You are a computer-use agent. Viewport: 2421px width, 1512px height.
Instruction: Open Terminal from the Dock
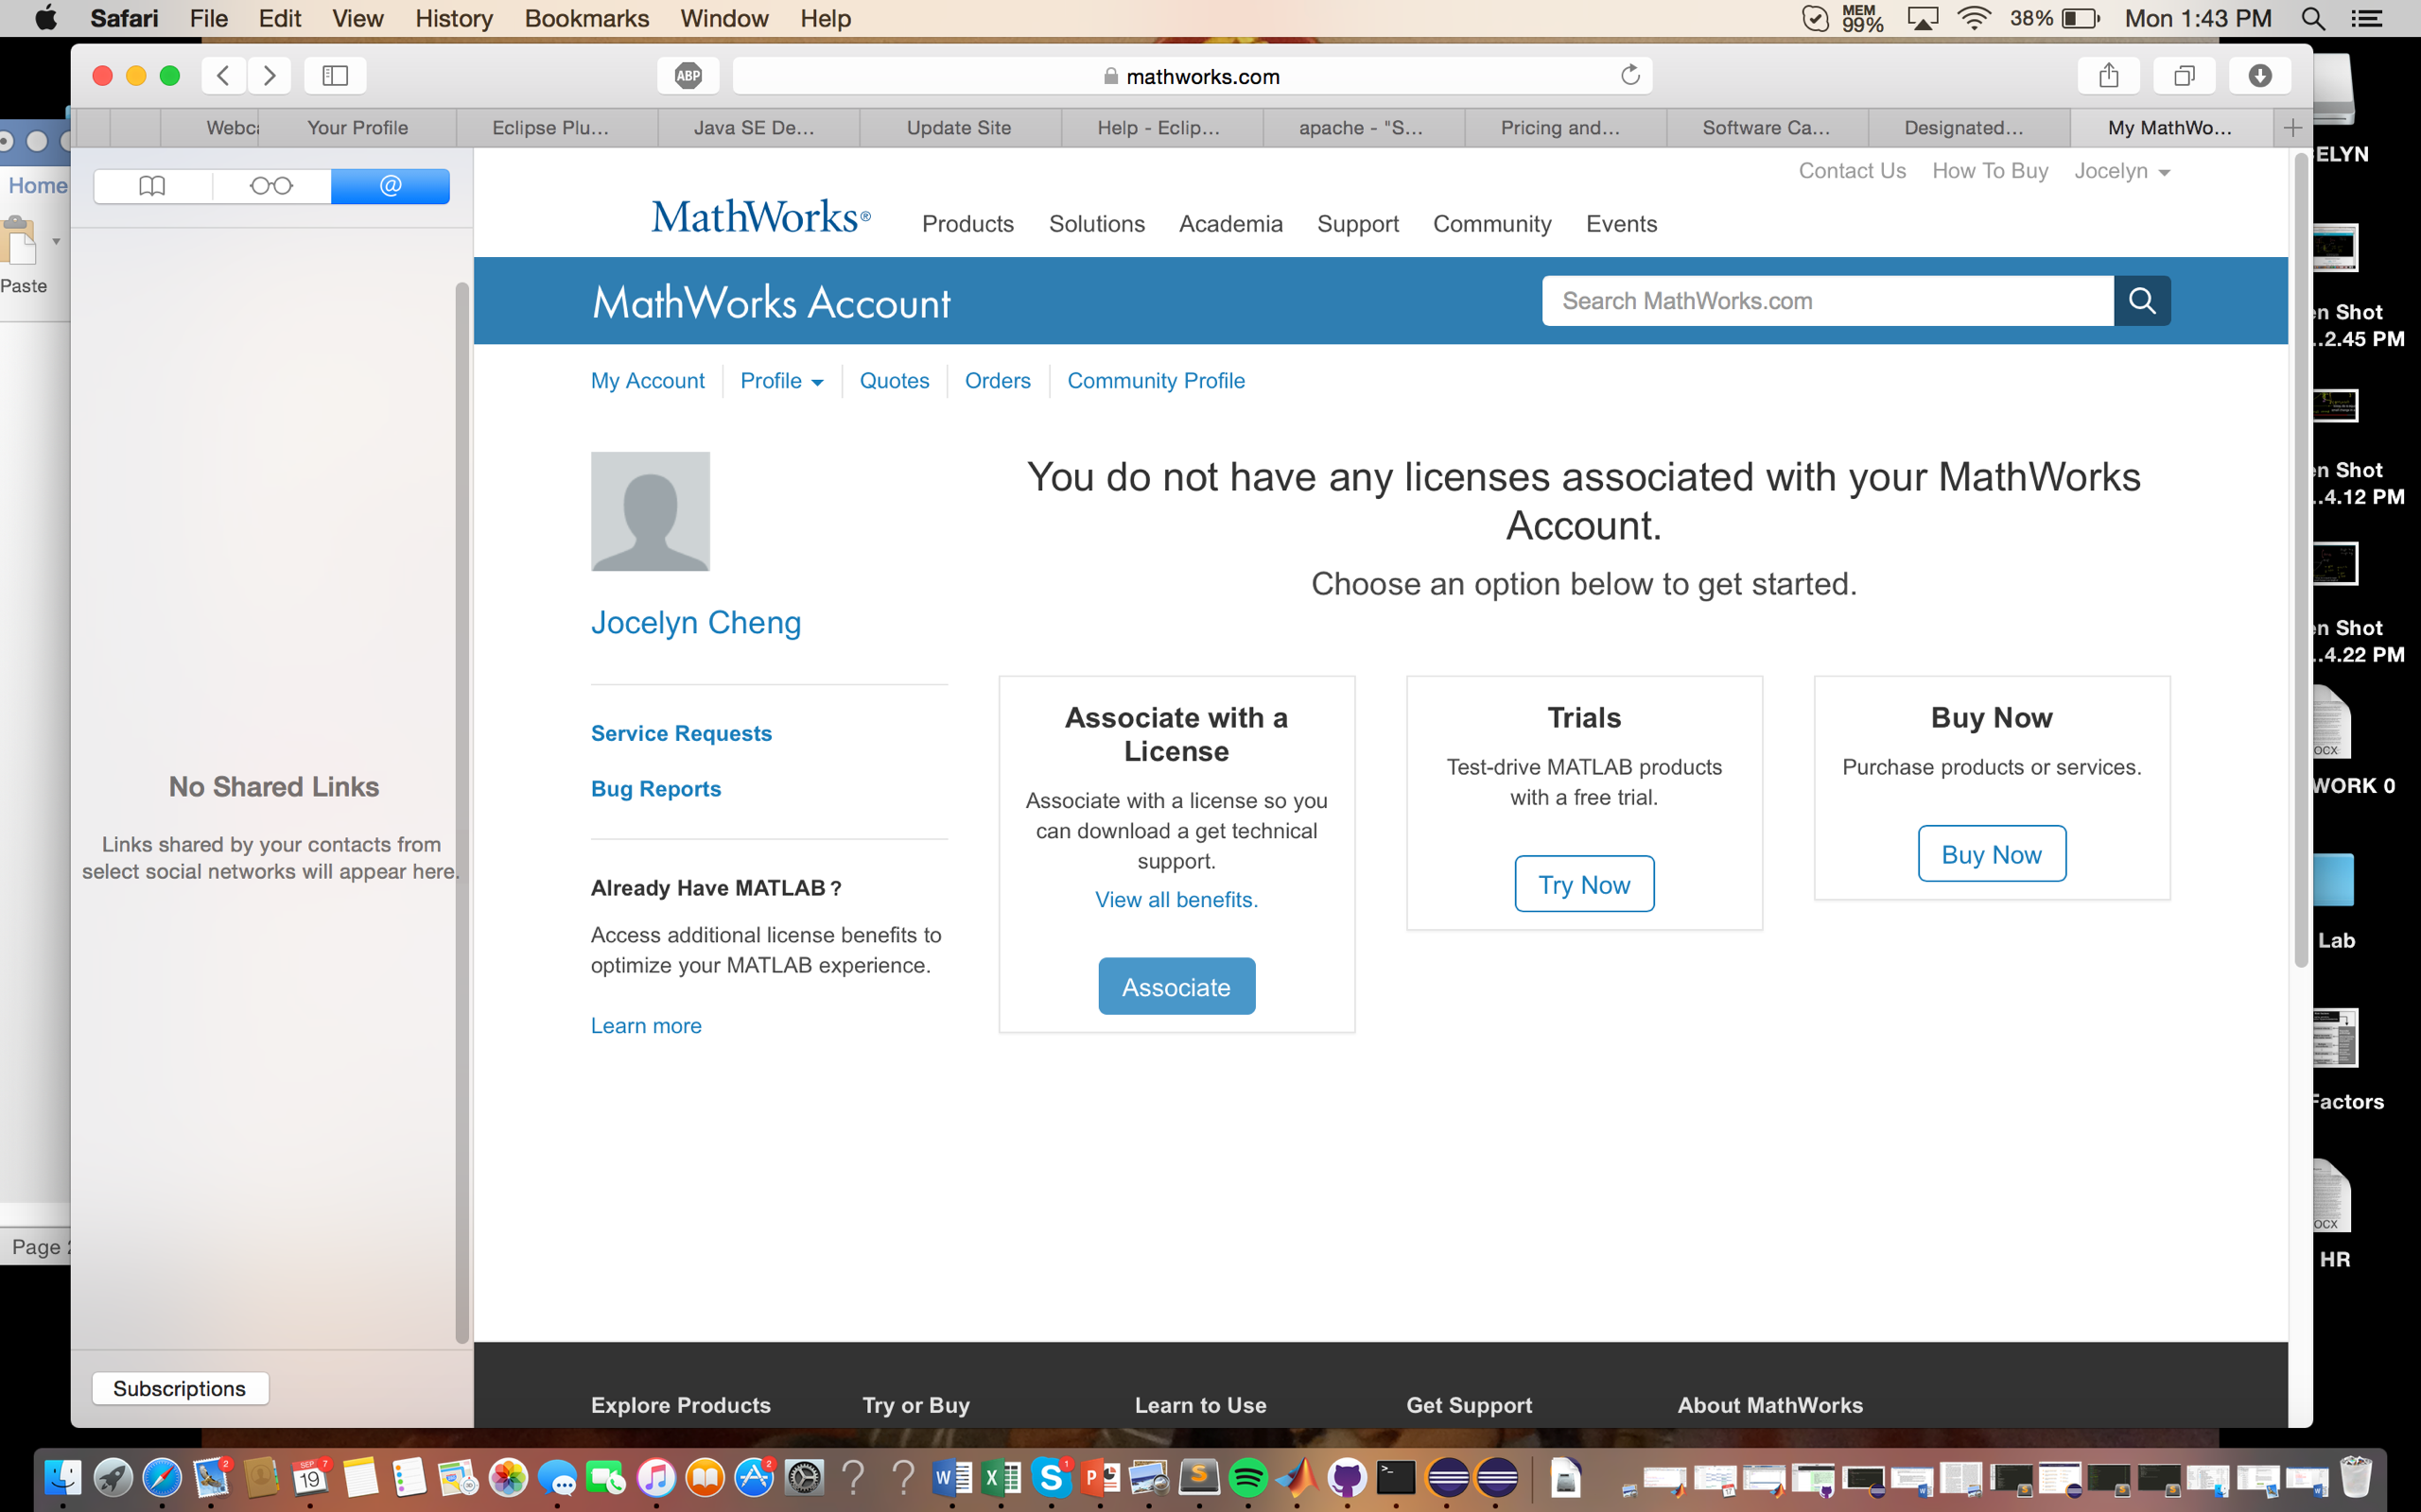tap(1396, 1477)
